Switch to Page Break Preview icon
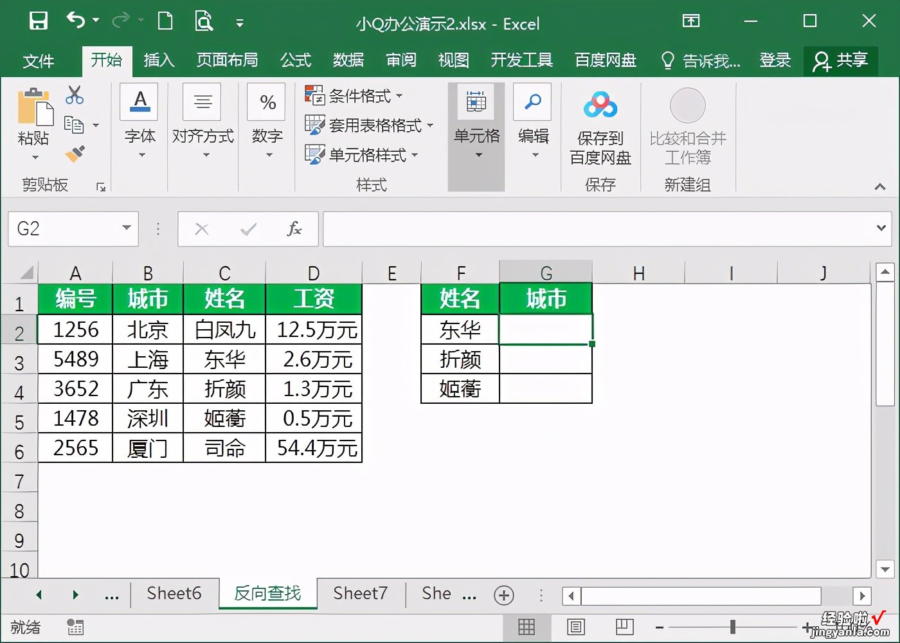Viewport: 900px width, 643px height. [x=624, y=627]
